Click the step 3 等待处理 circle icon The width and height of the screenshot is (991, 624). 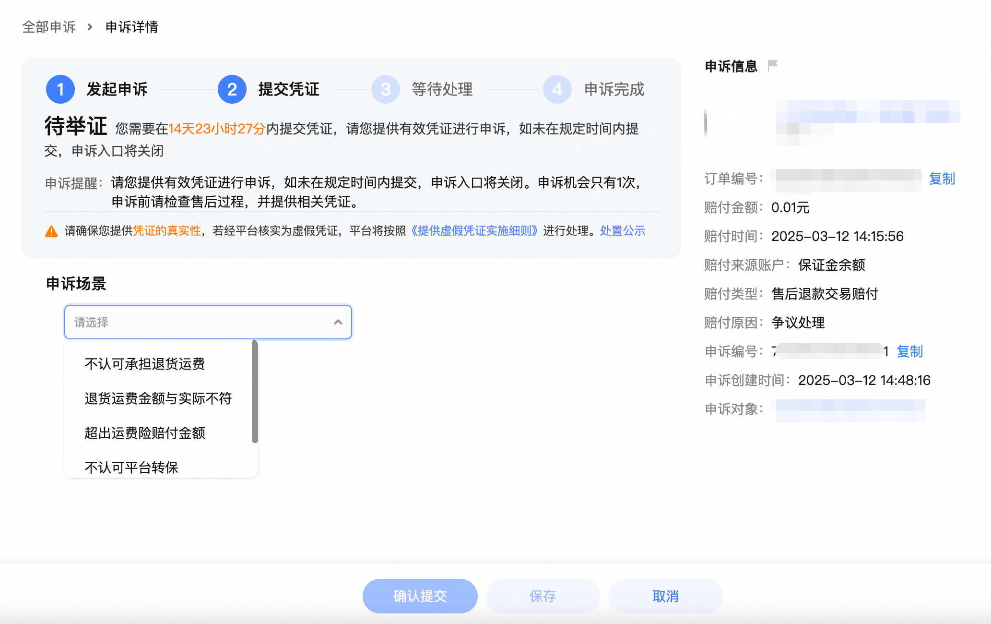click(x=385, y=89)
